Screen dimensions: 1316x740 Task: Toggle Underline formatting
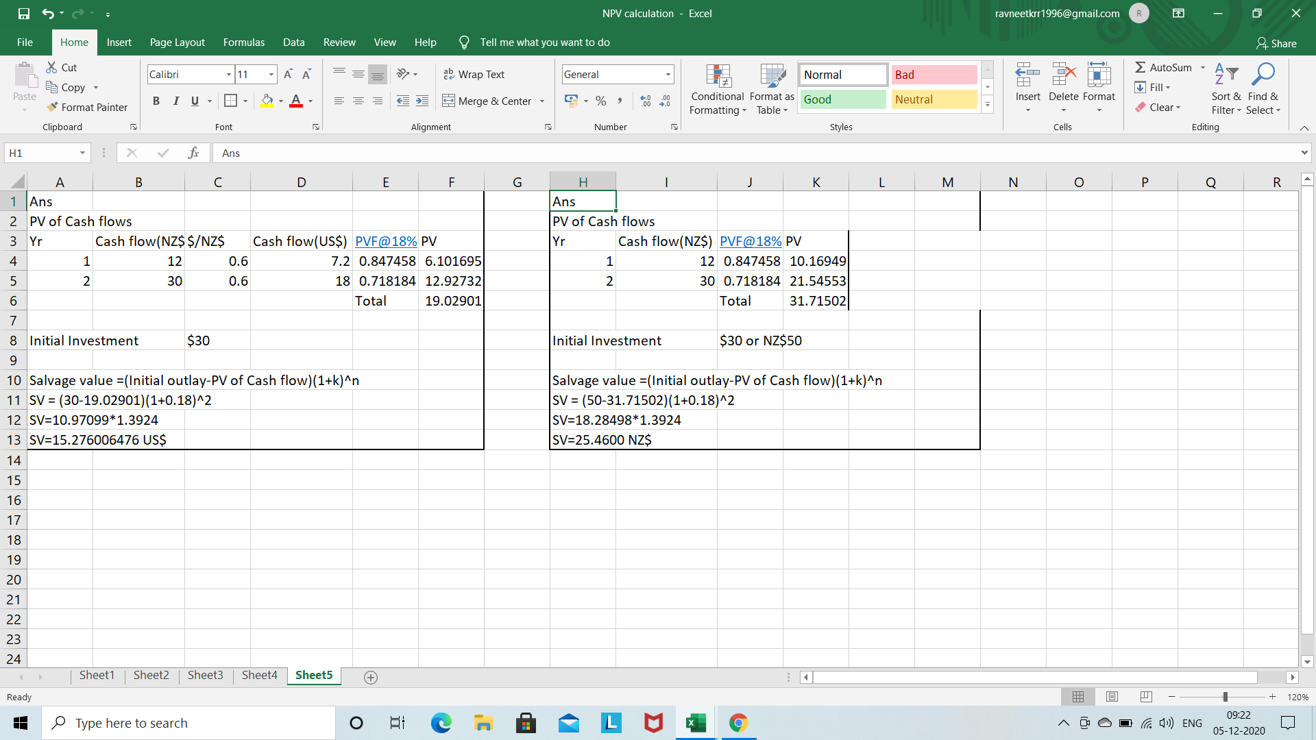[195, 101]
